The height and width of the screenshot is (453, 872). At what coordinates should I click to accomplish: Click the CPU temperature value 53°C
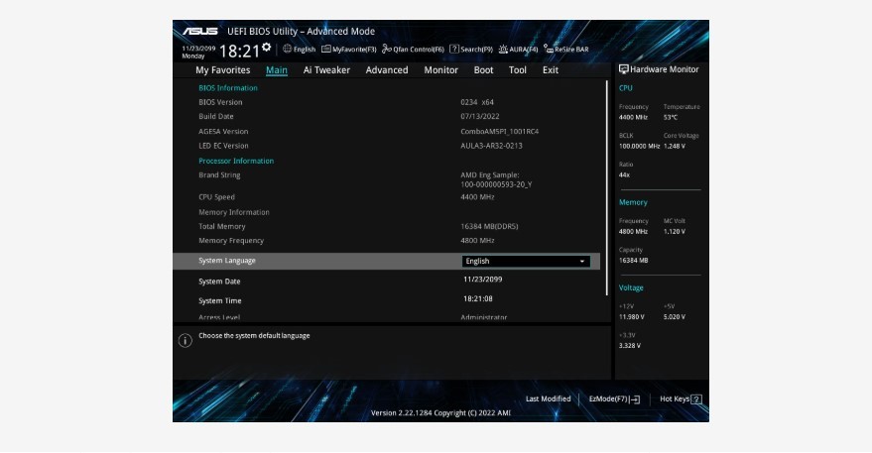671,118
